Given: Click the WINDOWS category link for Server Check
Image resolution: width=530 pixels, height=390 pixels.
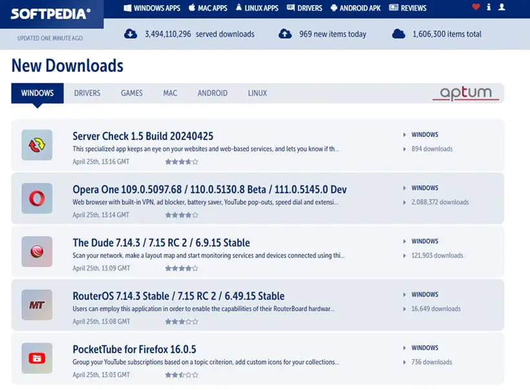Looking at the screenshot, I should [x=425, y=135].
